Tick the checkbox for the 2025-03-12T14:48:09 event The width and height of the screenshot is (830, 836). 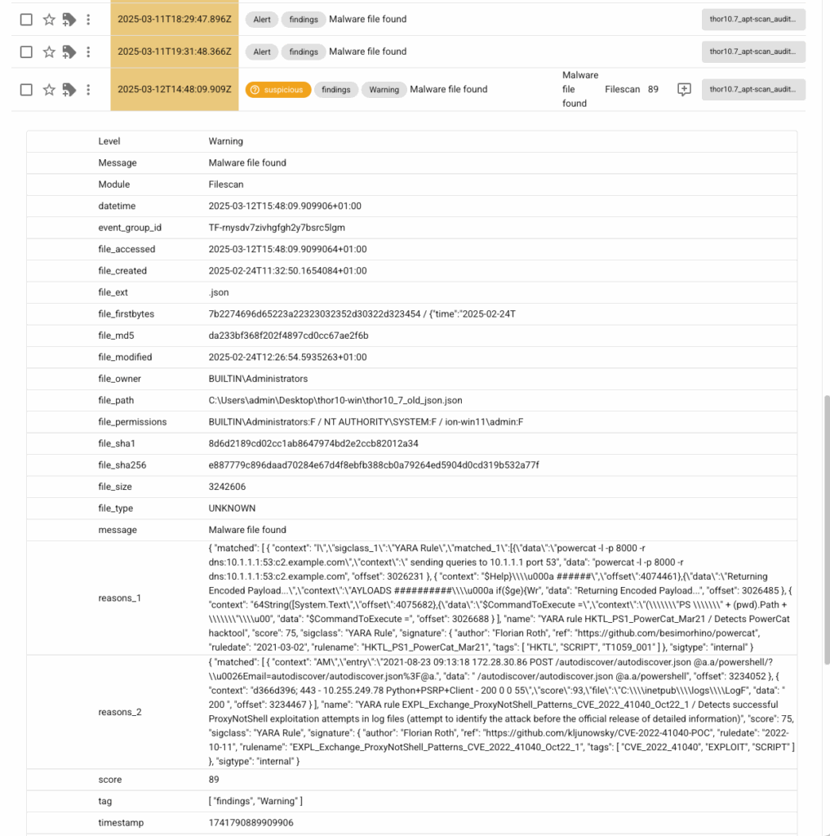tap(26, 90)
